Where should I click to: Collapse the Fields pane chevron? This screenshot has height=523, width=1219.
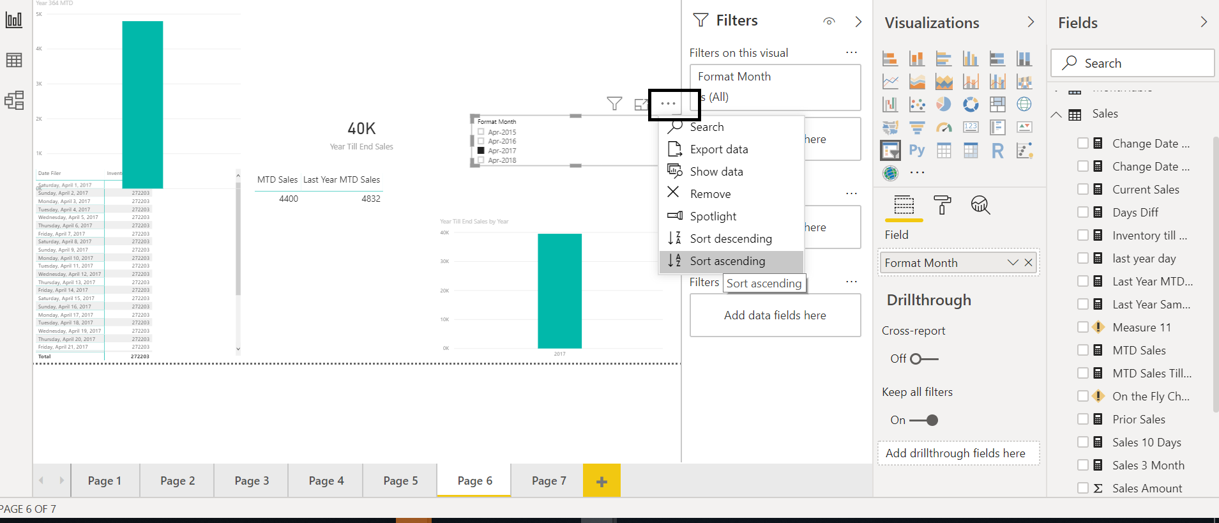click(1204, 22)
